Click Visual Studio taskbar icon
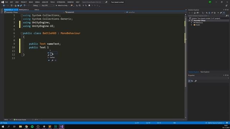 61,126
